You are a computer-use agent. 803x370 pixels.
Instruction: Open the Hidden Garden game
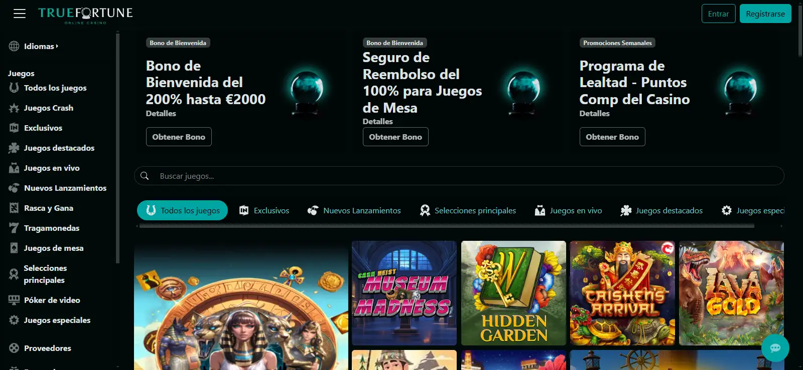point(513,293)
